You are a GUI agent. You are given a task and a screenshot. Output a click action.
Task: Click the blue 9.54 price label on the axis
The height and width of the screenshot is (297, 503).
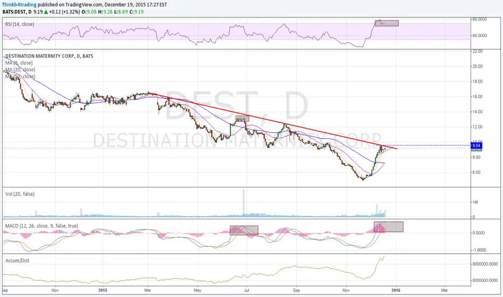click(476, 145)
